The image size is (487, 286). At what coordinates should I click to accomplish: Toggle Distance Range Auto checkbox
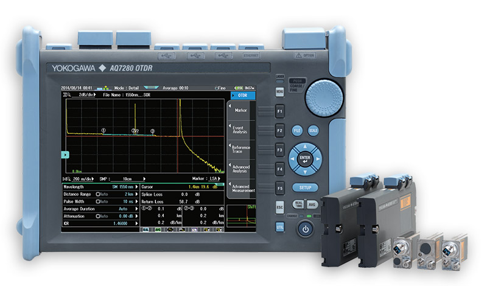96,194
